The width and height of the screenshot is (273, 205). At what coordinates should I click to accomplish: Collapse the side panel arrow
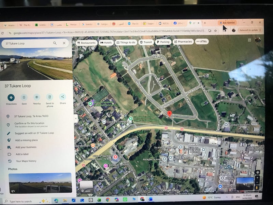pyautogui.click(x=76, y=119)
